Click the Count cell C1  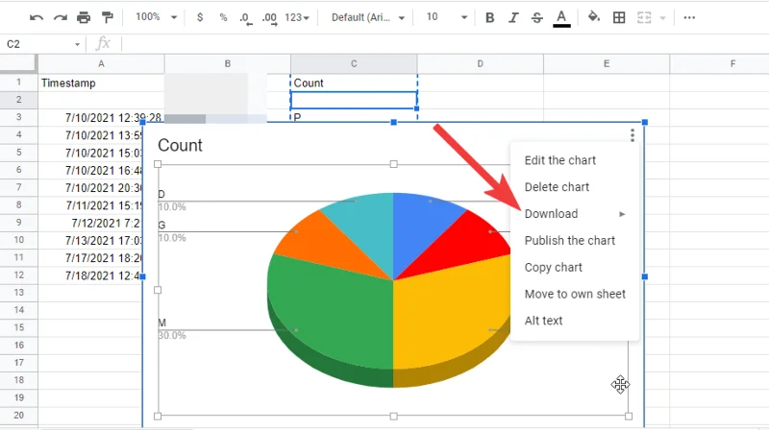[354, 83]
